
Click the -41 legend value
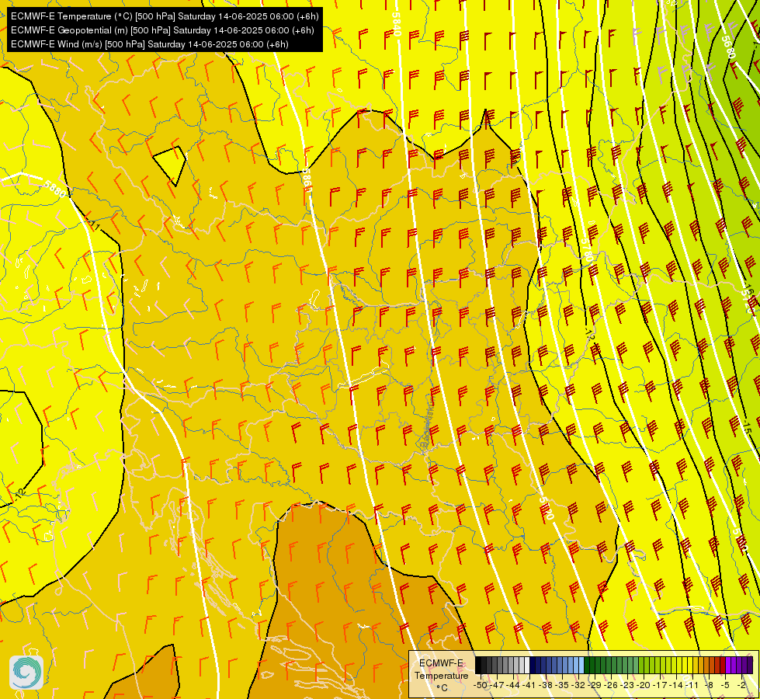(529, 685)
